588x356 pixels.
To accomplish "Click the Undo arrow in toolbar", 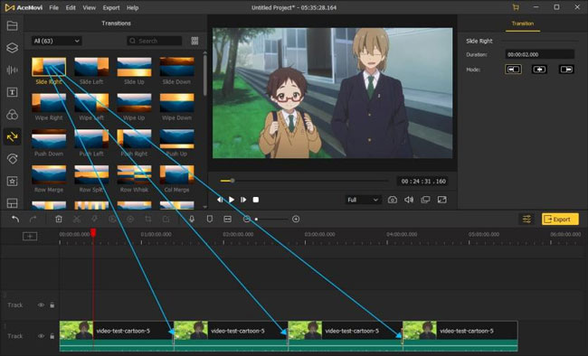I will (15, 220).
